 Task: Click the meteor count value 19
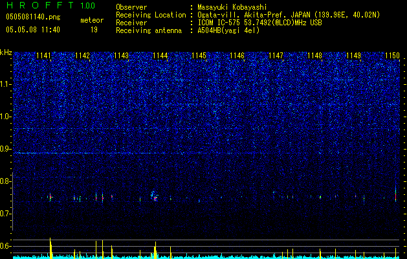[94, 30]
